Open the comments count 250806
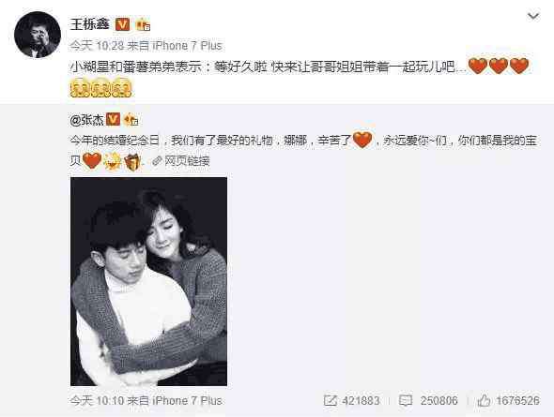The height and width of the screenshot is (417, 554). pyautogui.click(x=439, y=400)
